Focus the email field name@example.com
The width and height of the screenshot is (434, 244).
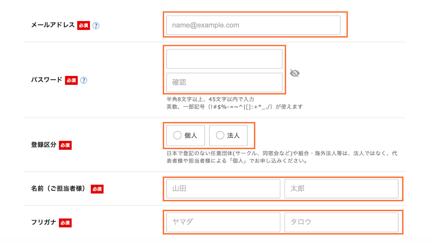(253, 25)
